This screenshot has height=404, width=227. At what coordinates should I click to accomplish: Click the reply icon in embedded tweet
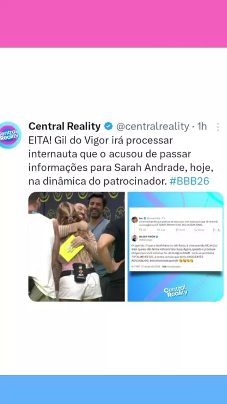(140, 229)
